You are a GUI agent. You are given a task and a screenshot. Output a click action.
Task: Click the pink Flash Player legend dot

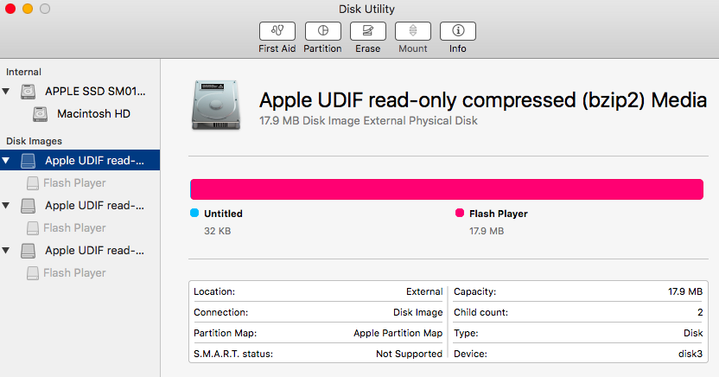tap(460, 213)
